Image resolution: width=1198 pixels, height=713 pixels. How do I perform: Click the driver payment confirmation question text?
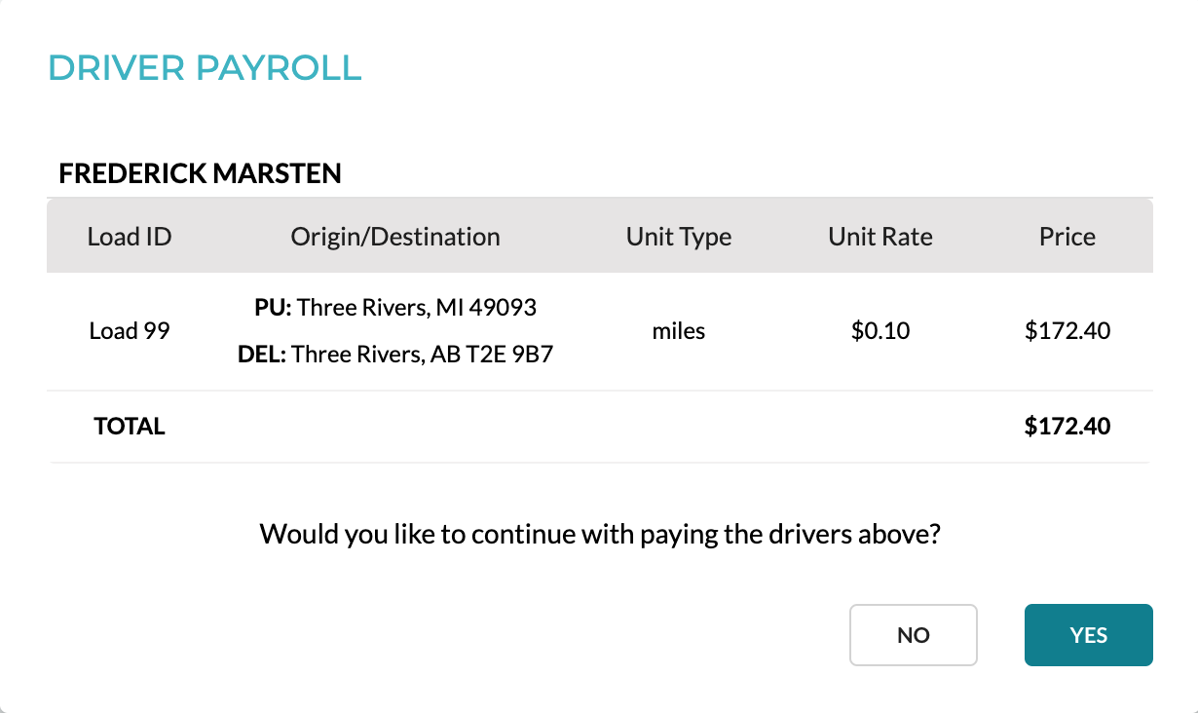coord(599,534)
